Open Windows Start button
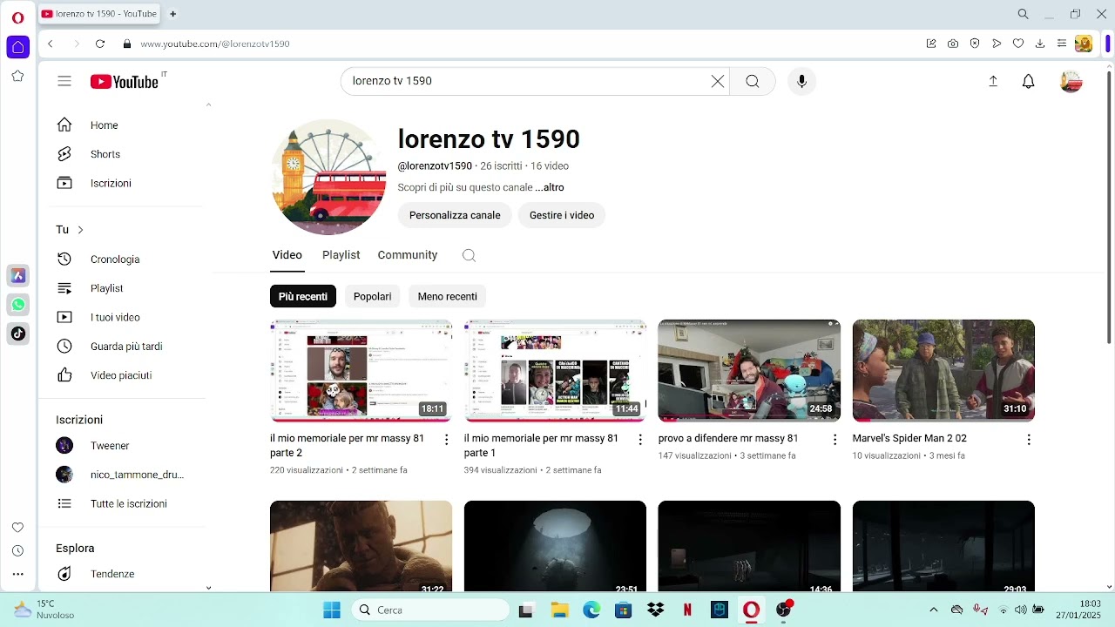Screen dimensions: 1115x627 click(332, 610)
